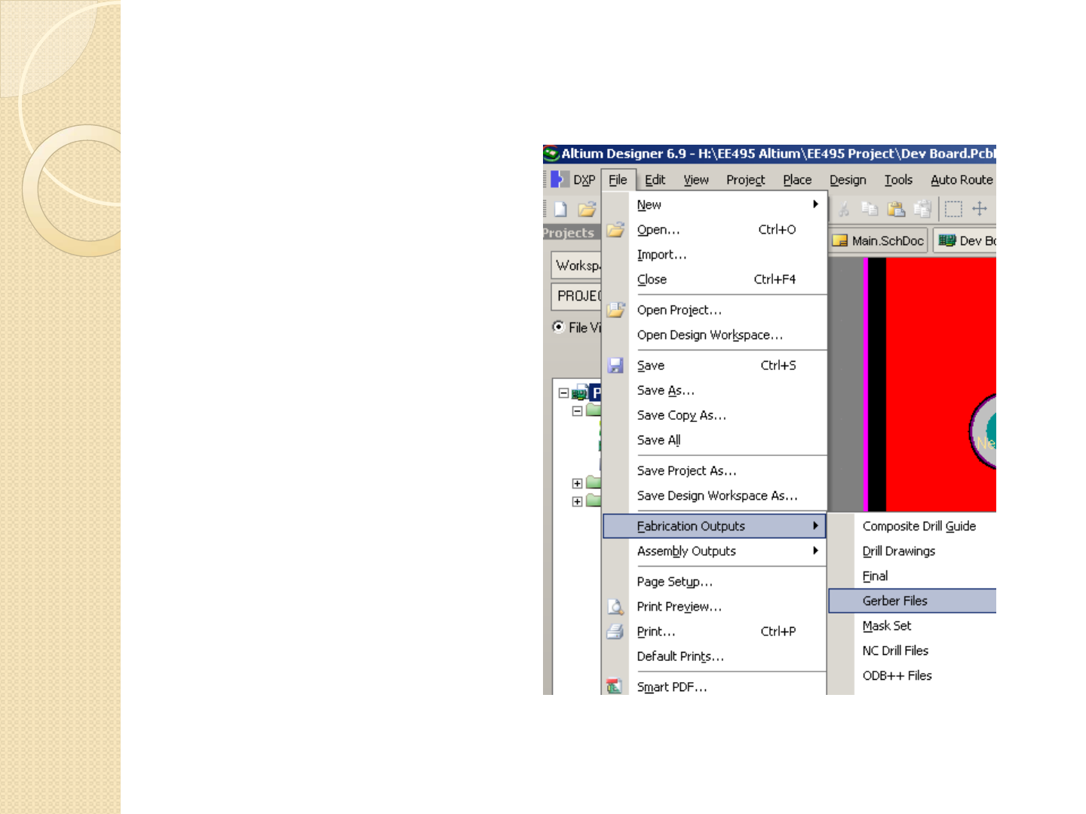Select Save Copy As... menu entry

click(715, 415)
